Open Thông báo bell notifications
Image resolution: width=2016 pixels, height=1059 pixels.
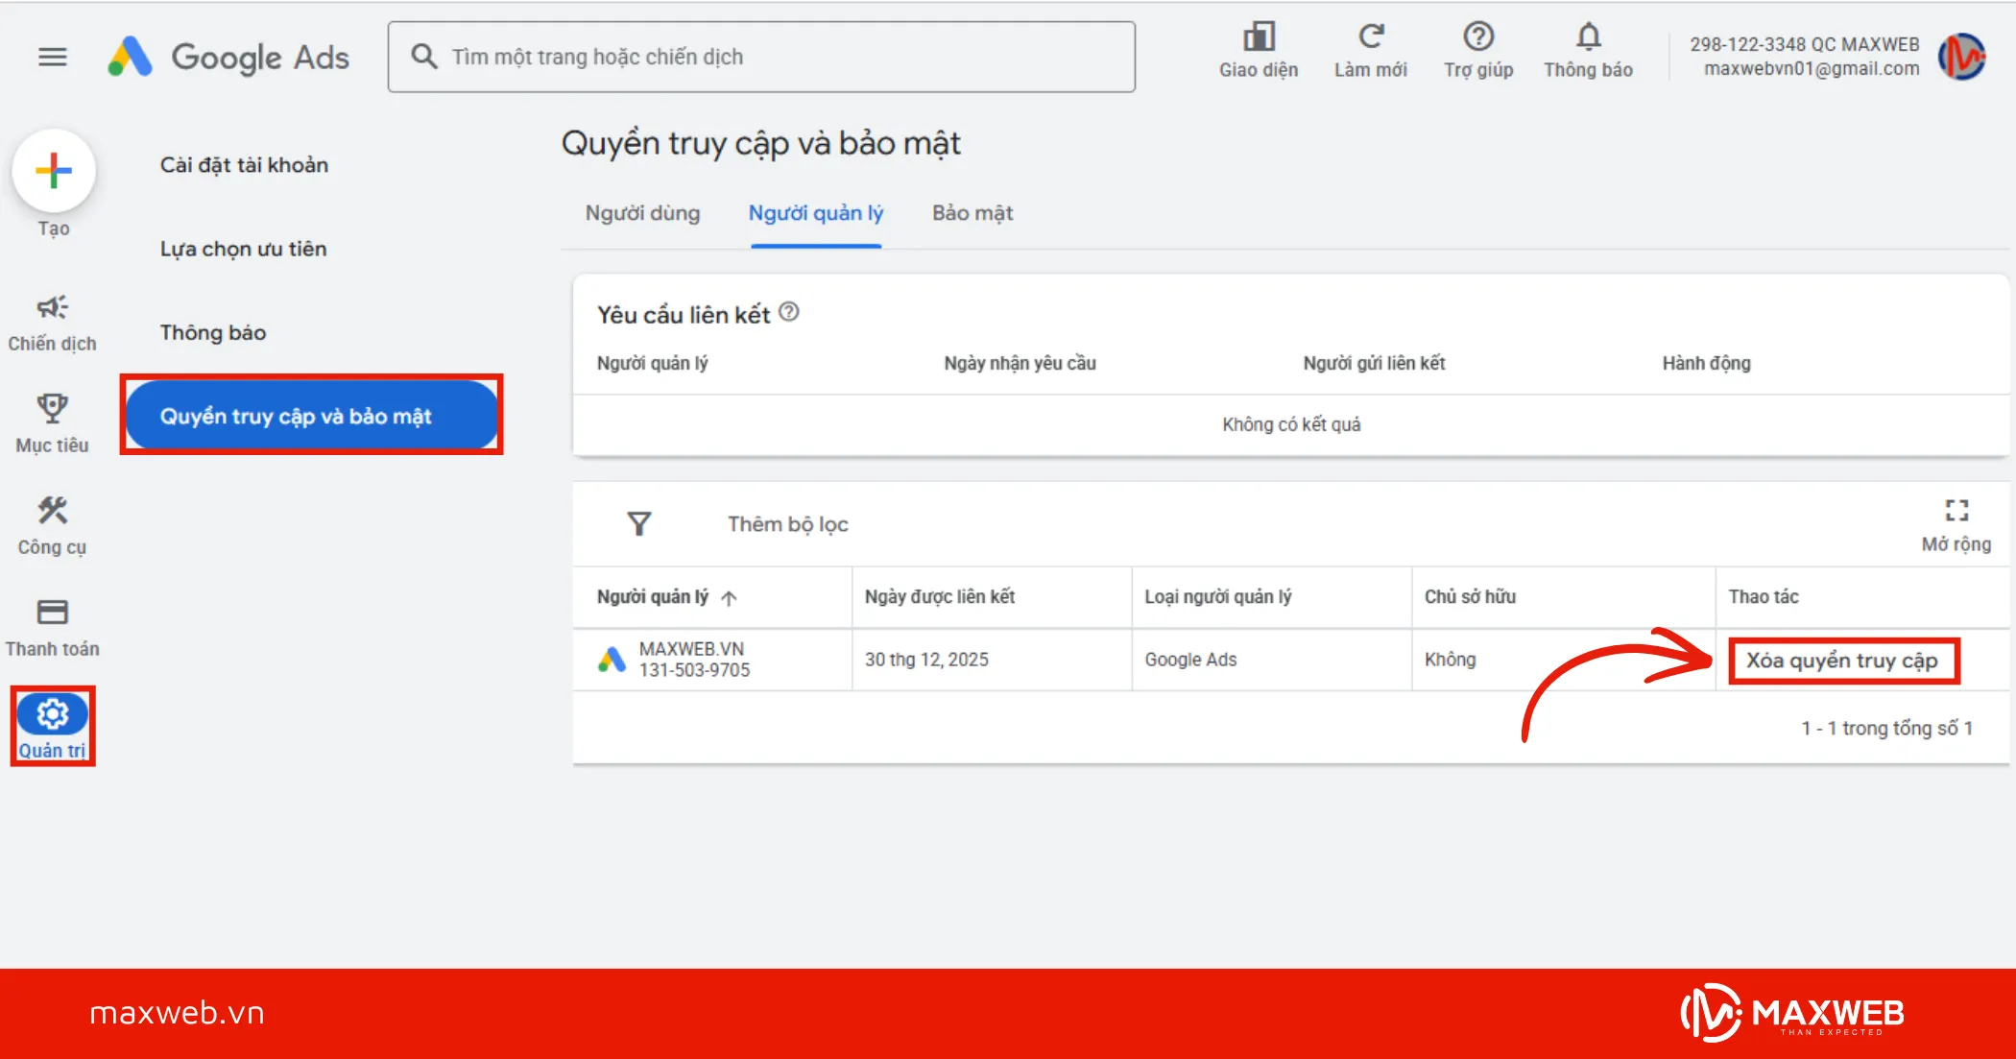(x=1588, y=38)
